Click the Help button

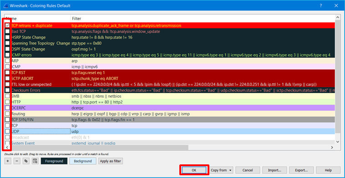(328, 170)
